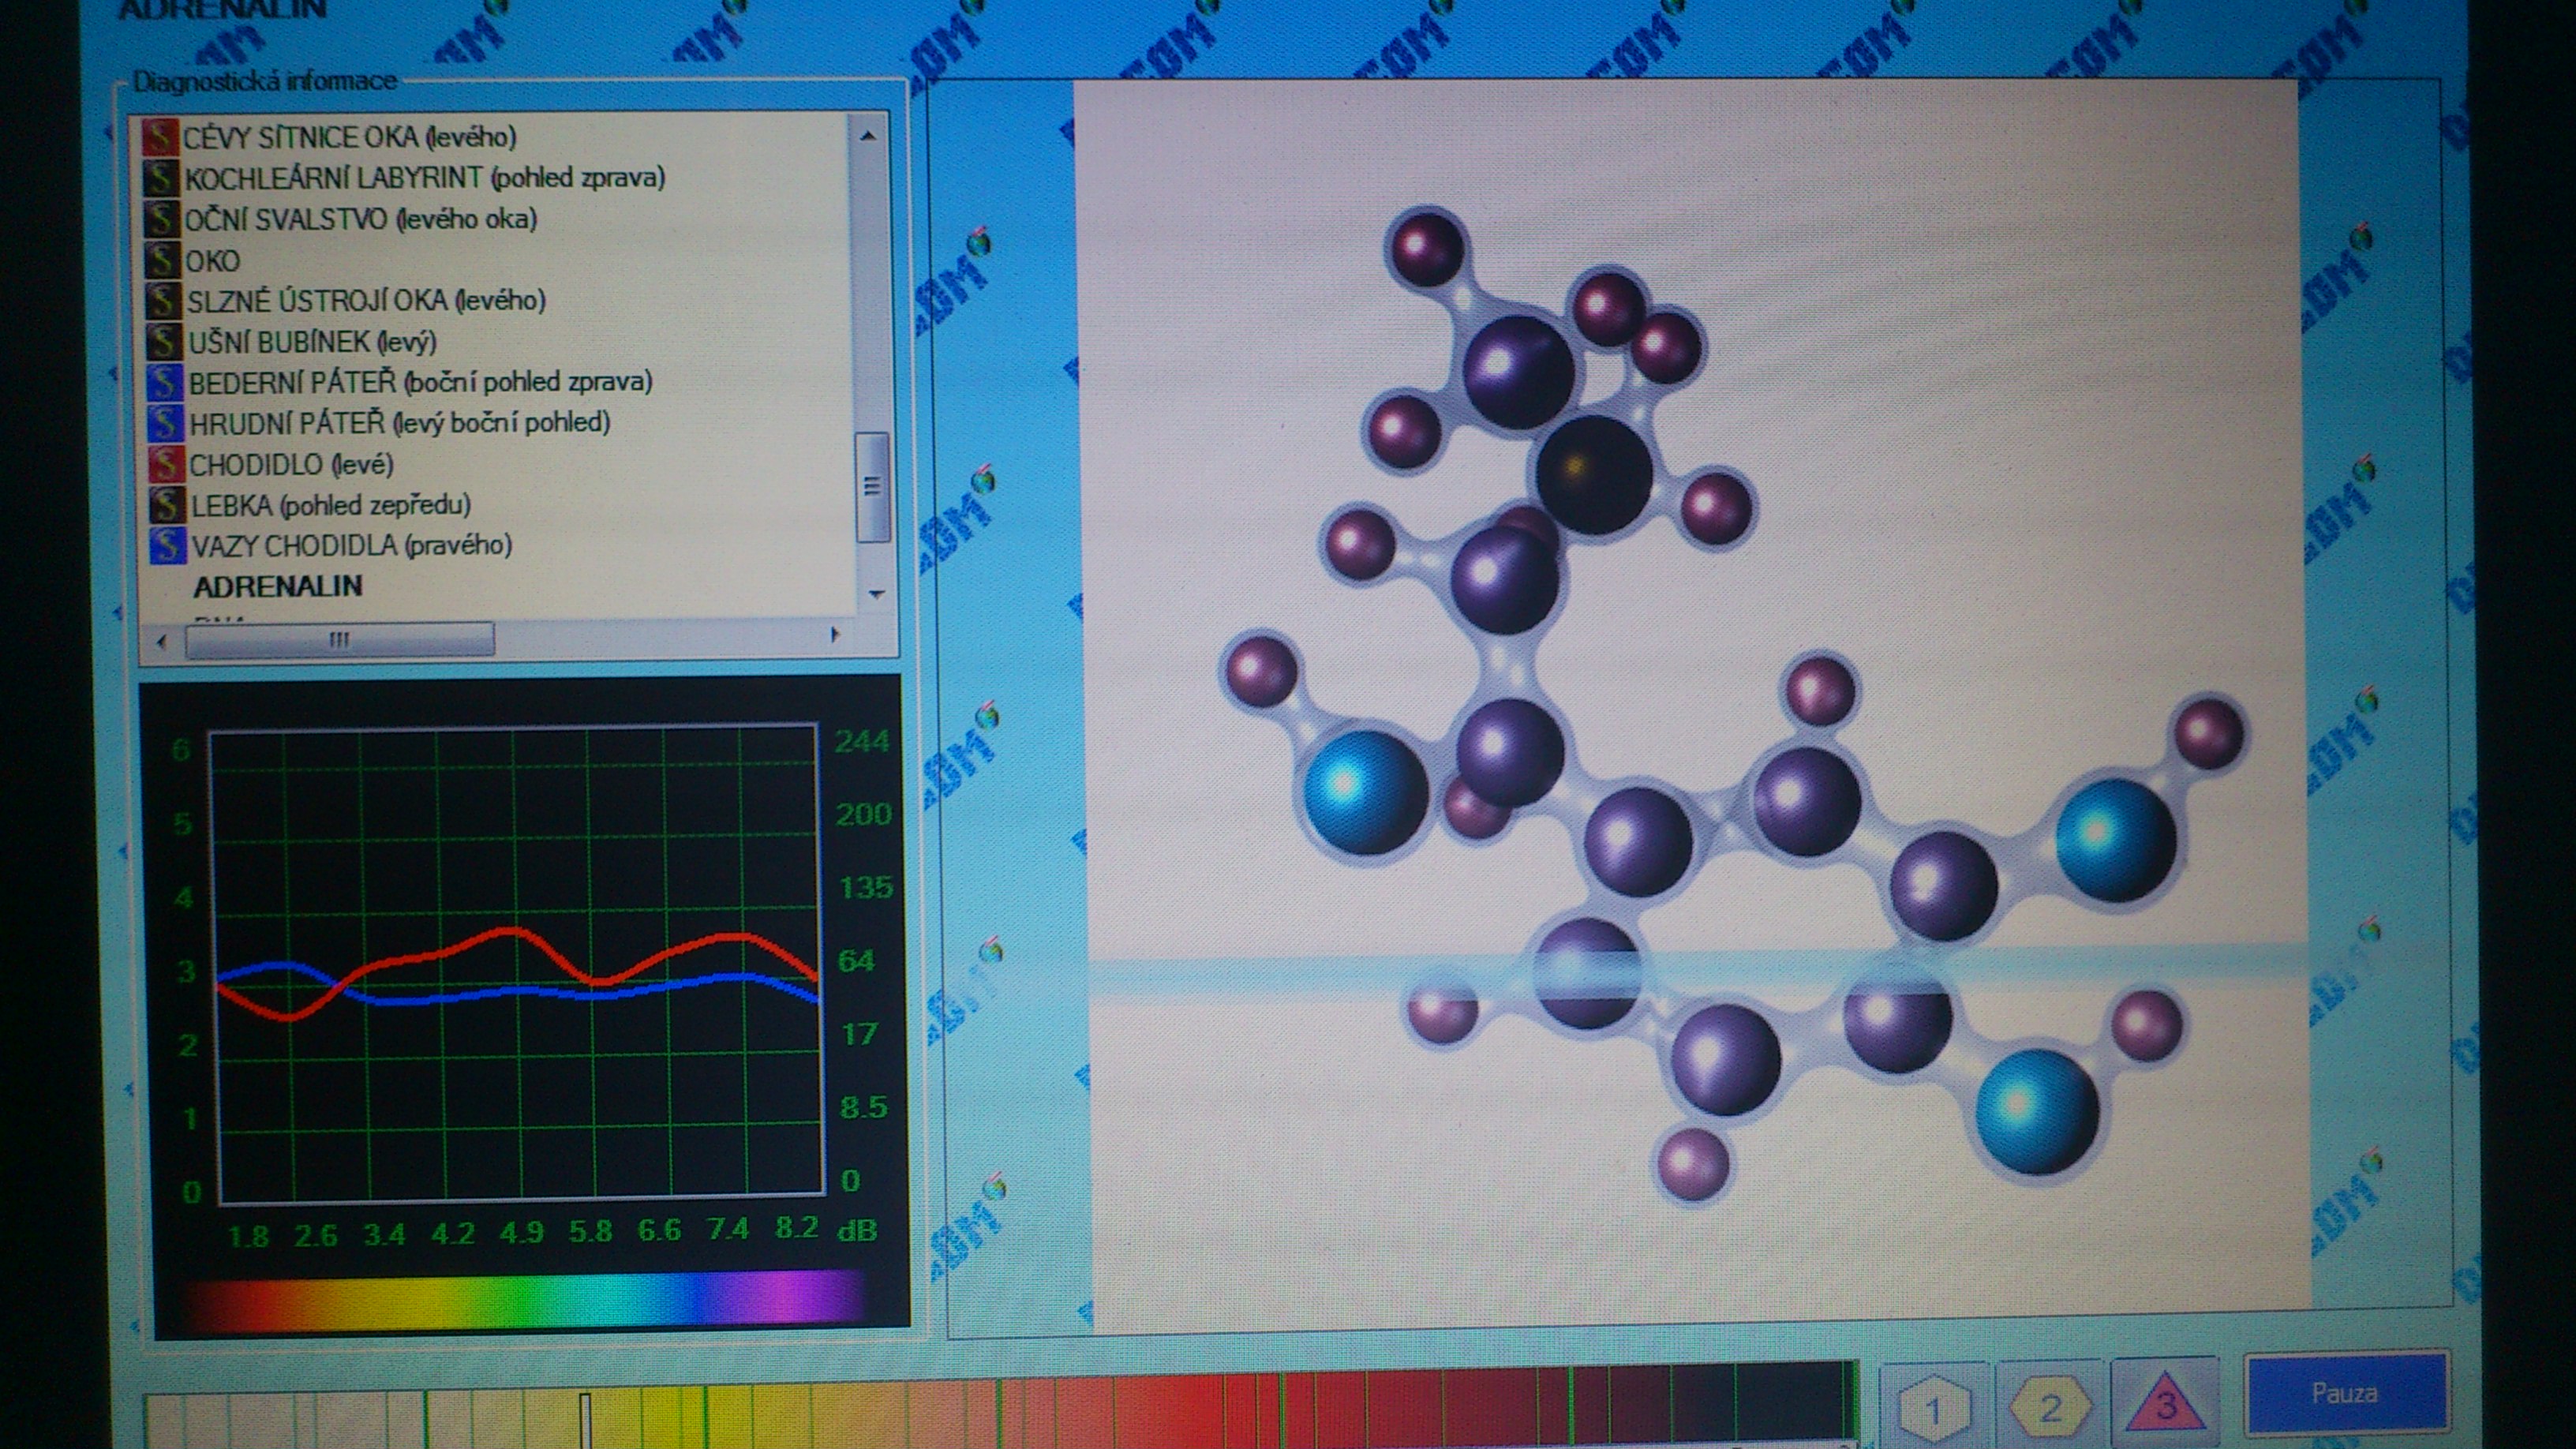The image size is (2576, 1449).
Task: Select hexagon level 1 button
Action: [x=1933, y=1409]
